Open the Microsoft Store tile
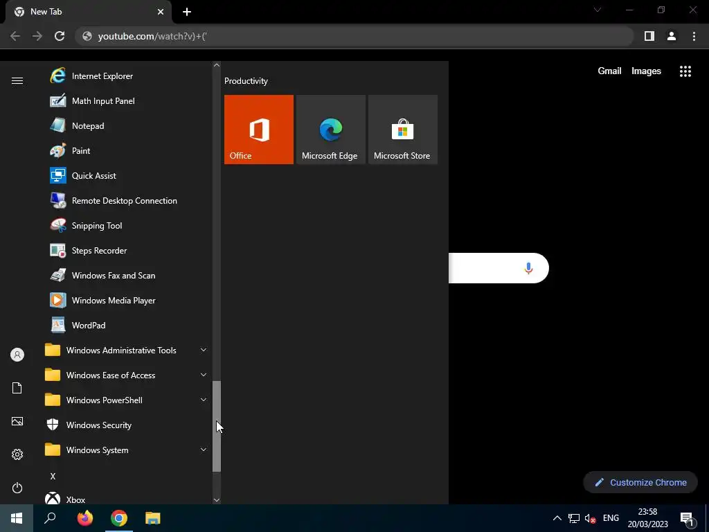Screen dimensions: 709x532 pos(403,130)
